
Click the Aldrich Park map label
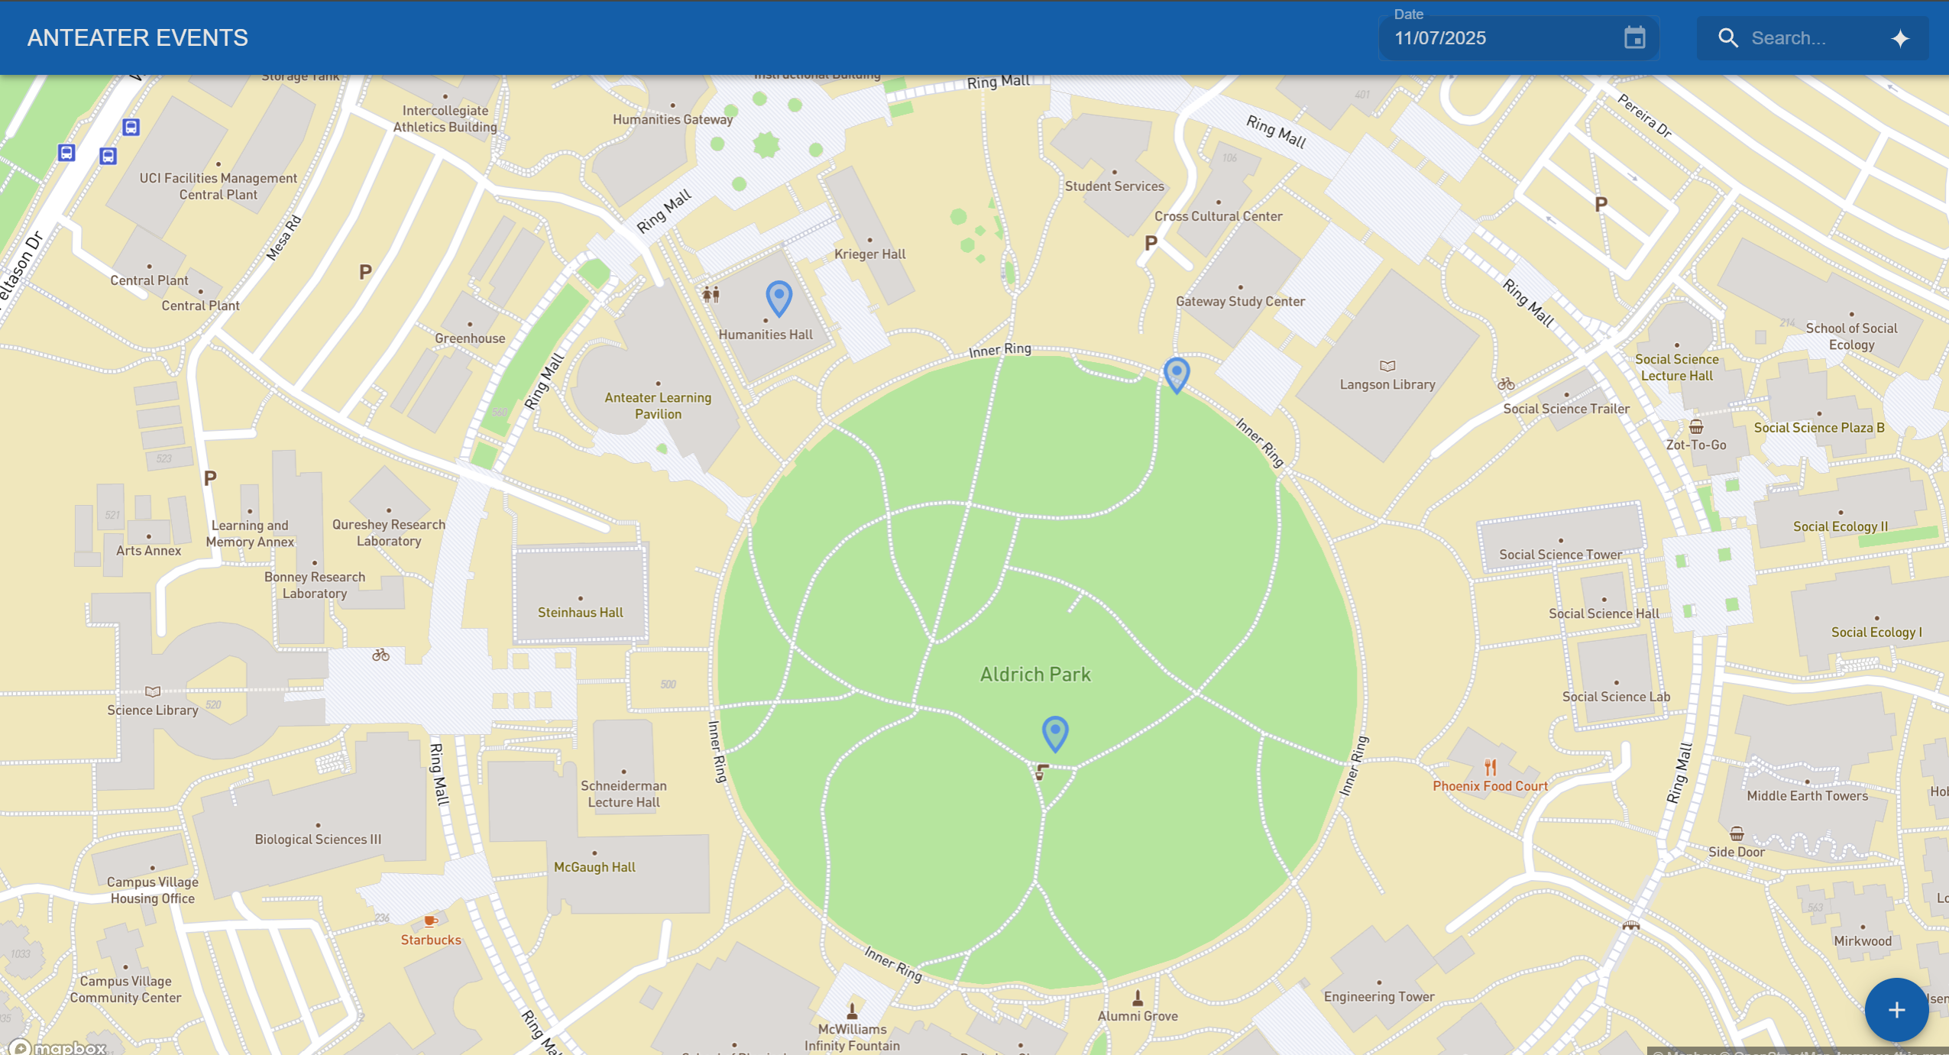tap(1035, 674)
